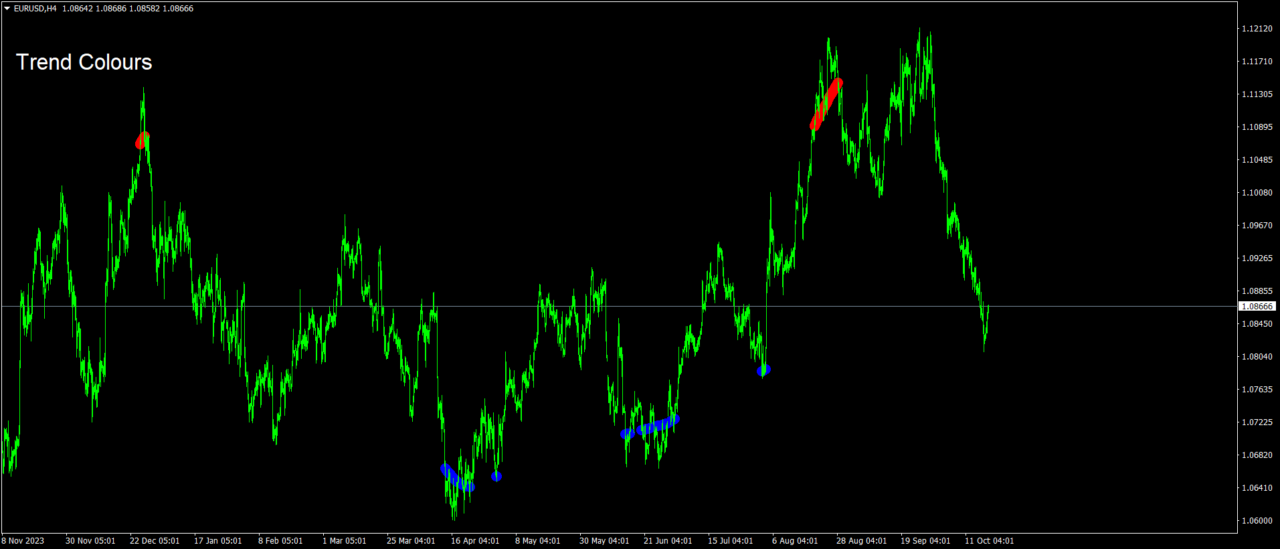Click the 1.10080 price scale label

pyautogui.click(x=1257, y=193)
